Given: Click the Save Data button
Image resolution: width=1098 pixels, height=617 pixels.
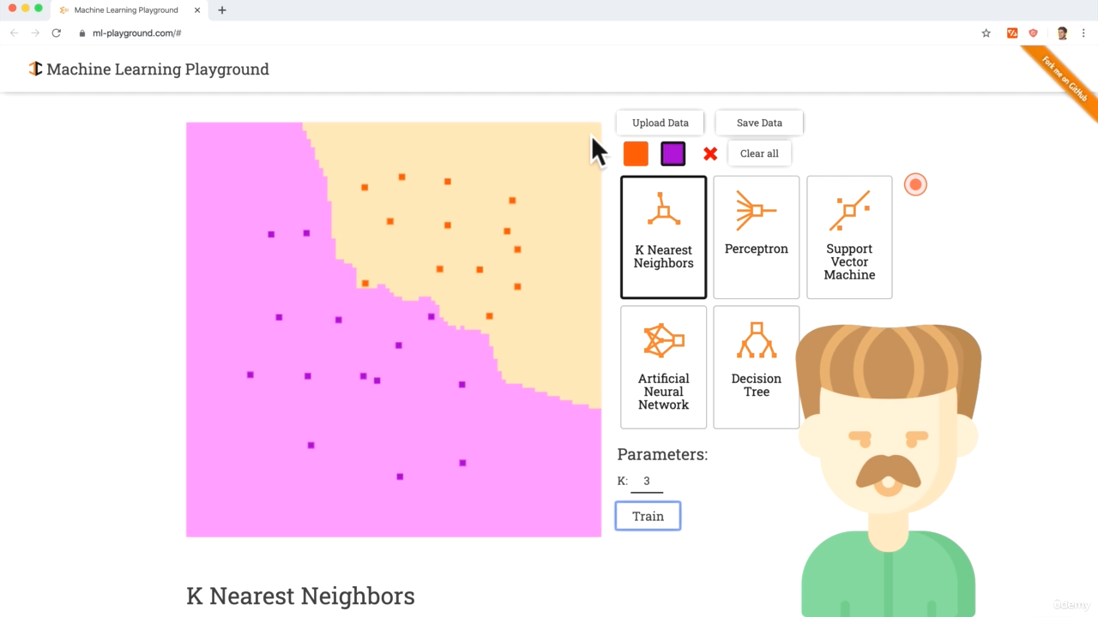Looking at the screenshot, I should (759, 123).
